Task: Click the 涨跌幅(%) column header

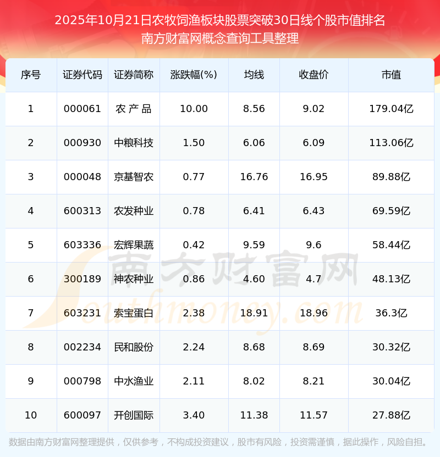Action: (x=194, y=75)
